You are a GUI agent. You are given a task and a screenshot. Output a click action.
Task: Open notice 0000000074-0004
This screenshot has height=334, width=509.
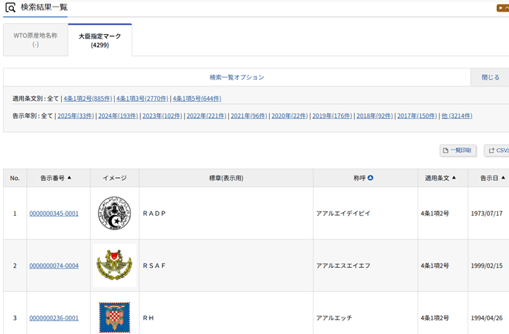pos(54,266)
